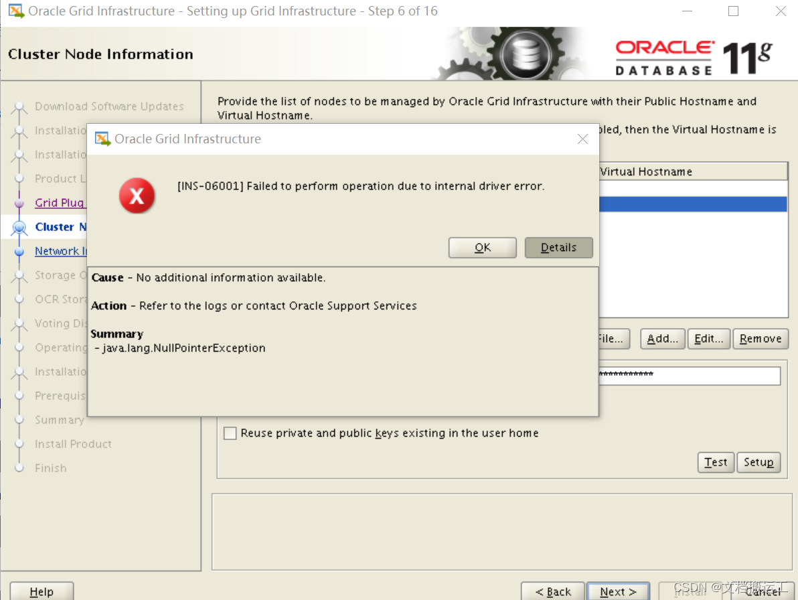This screenshot has height=600, width=798.
Task: Click the empty message area at bottom
Action: [502, 532]
